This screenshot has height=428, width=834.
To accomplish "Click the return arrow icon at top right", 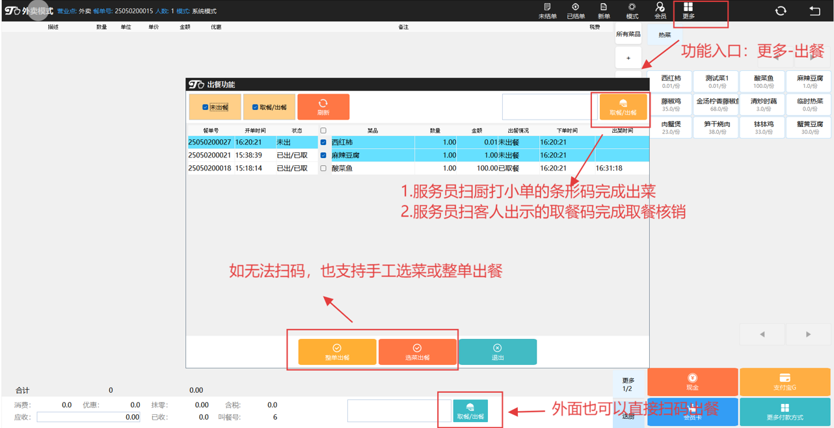I will (x=814, y=11).
